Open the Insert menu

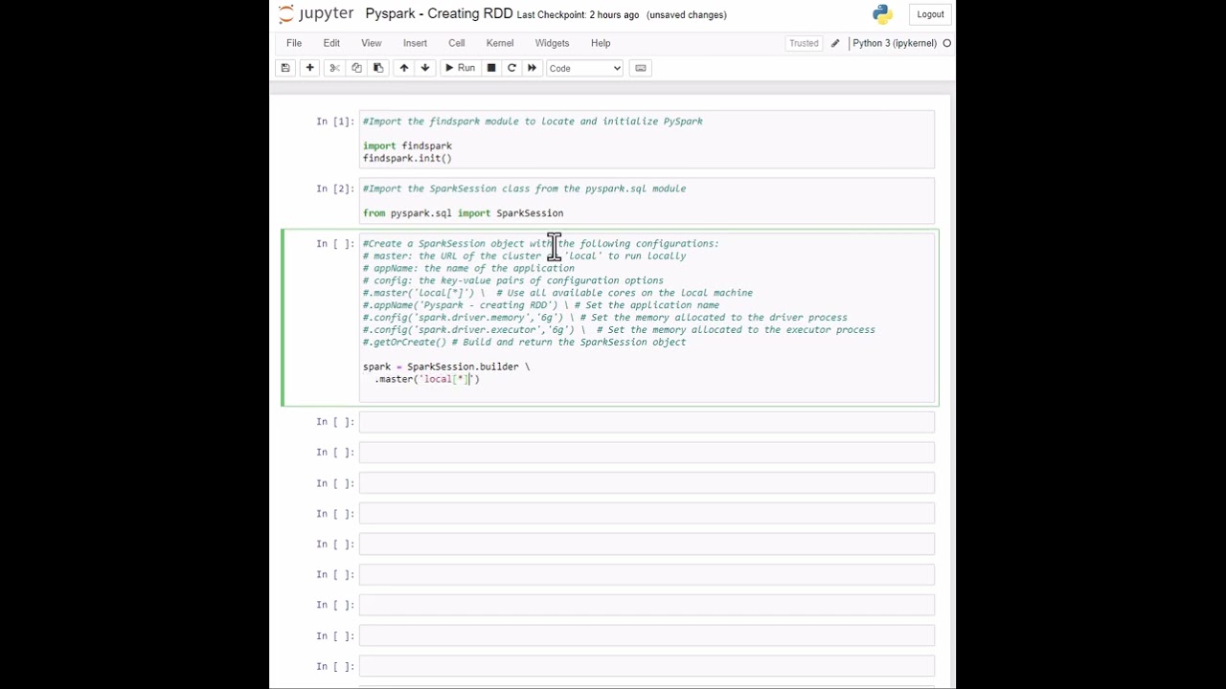[x=415, y=43]
